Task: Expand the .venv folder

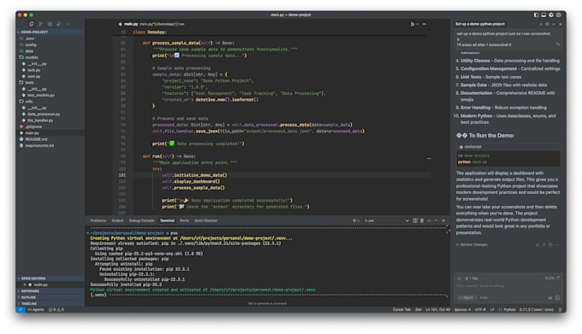Action: 50,38
